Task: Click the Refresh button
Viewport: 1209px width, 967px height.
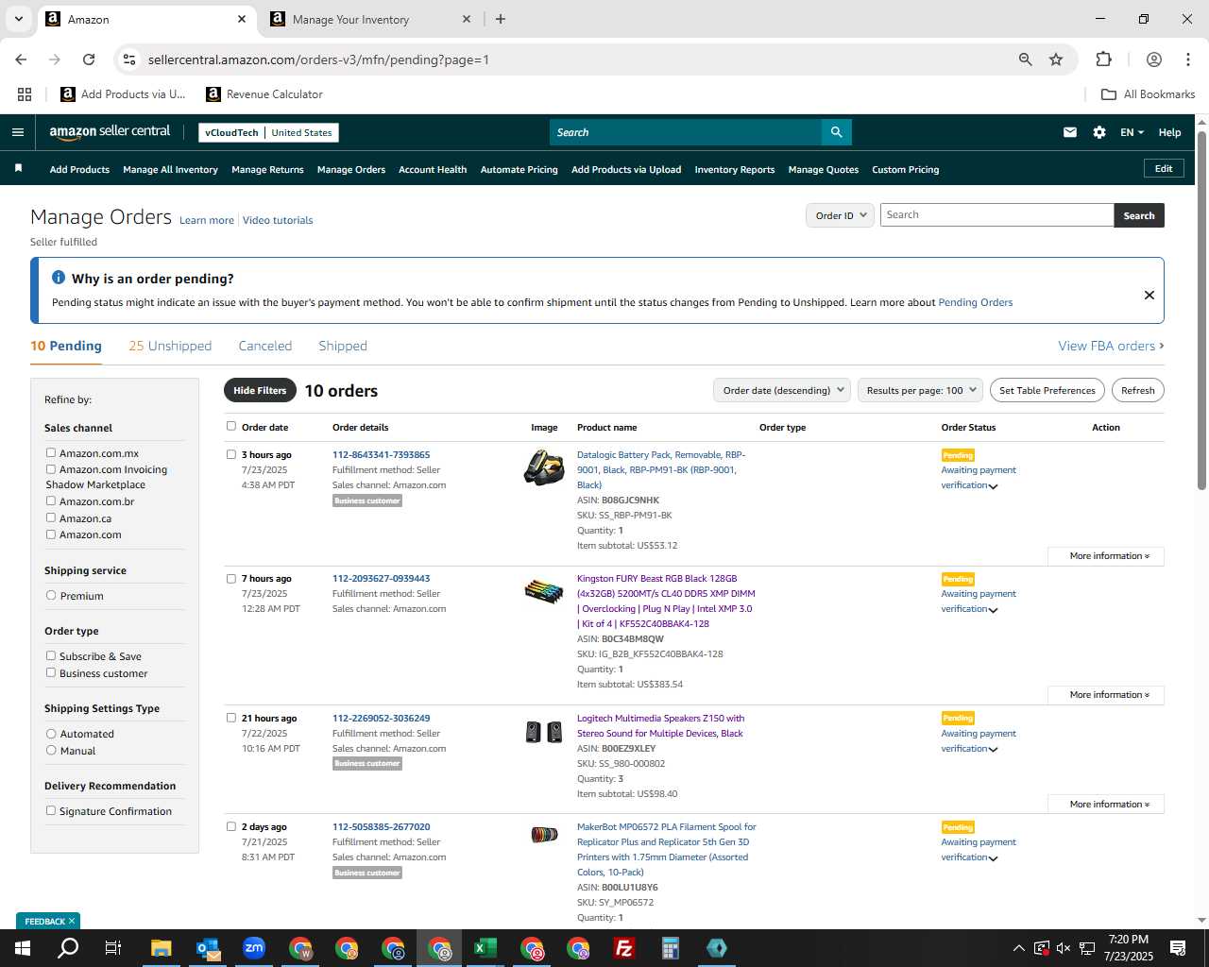Action: (1137, 390)
